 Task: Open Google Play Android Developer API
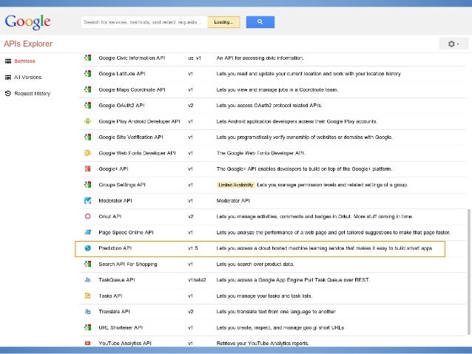139,121
